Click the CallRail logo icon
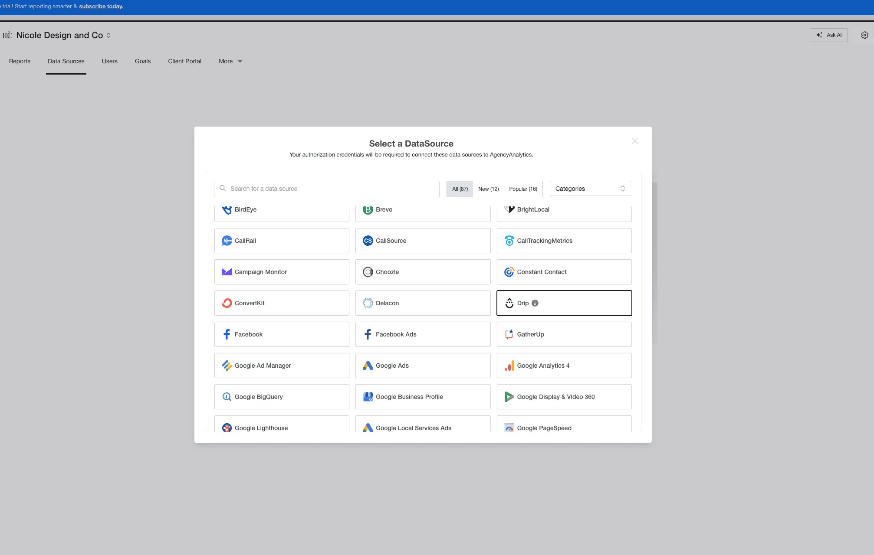 click(227, 241)
